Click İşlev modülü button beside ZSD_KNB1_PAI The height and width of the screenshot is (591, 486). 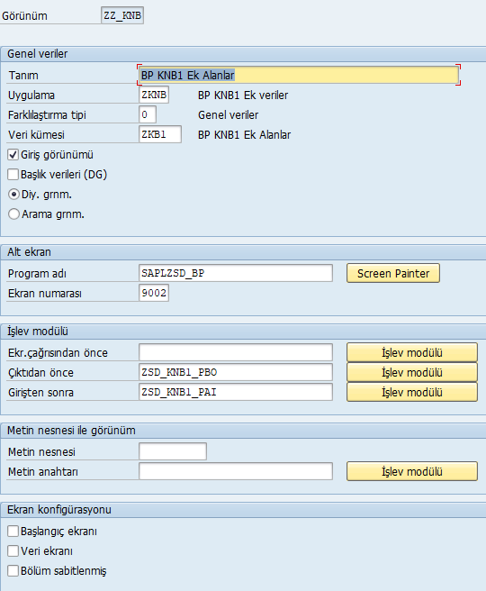point(412,393)
